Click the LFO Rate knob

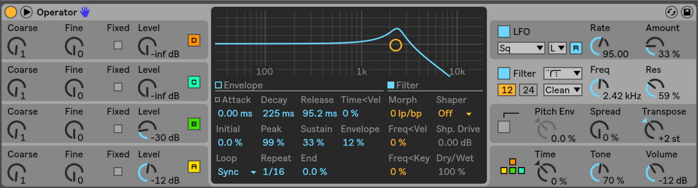pyautogui.click(x=600, y=46)
